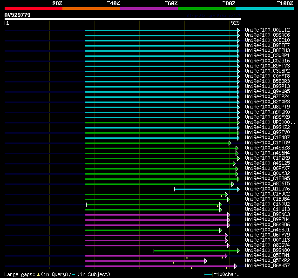Click the purple ~60% identity legend segment
The image size is (298, 278).
click(149, 8)
